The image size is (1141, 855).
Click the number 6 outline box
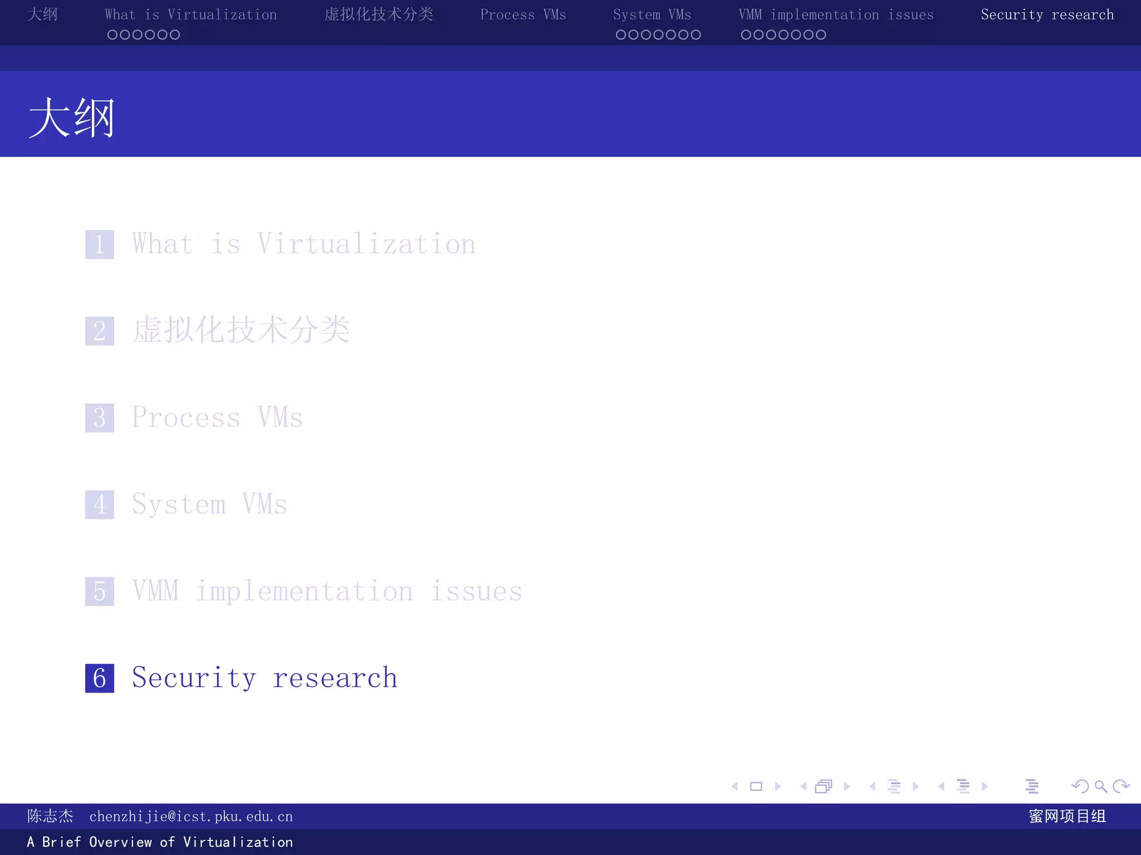pyautogui.click(x=100, y=678)
